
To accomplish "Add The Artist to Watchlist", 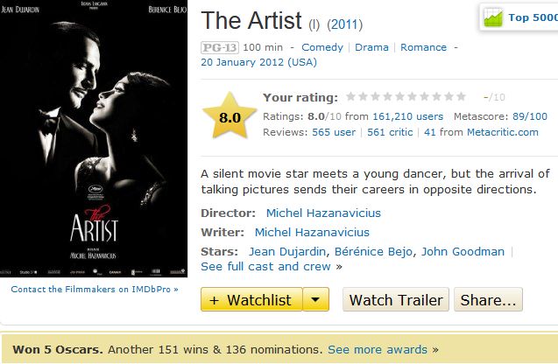I will pyautogui.click(x=251, y=300).
